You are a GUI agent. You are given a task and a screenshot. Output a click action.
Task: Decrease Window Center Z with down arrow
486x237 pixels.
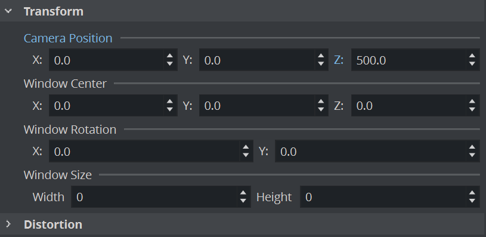pos(472,109)
